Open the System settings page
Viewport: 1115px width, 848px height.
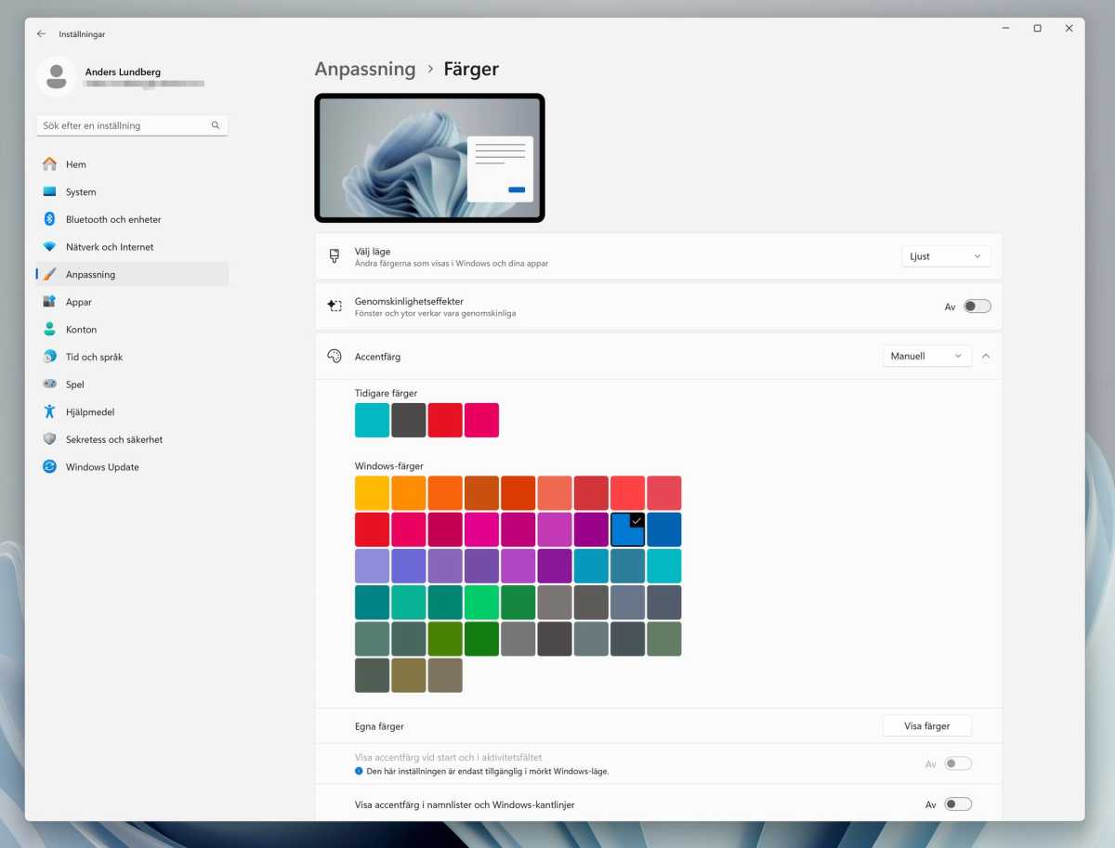[81, 192]
